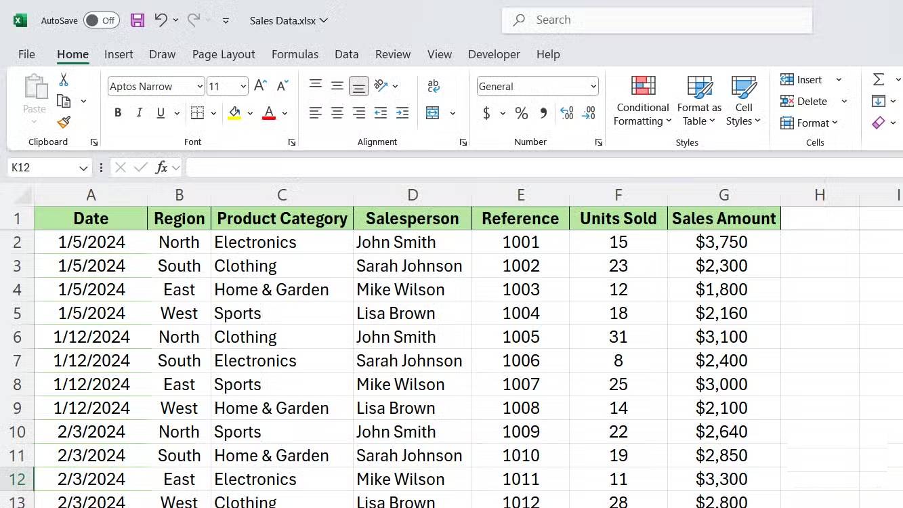Expand the Fill Color dropdown arrow
The image size is (903, 508).
click(x=249, y=112)
